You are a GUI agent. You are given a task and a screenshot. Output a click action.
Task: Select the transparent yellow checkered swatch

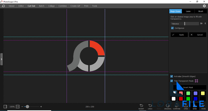(203, 93)
